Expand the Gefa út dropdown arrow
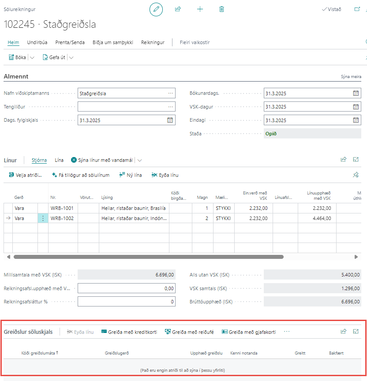Image resolution: width=367 pixels, height=381 pixels. [71, 57]
